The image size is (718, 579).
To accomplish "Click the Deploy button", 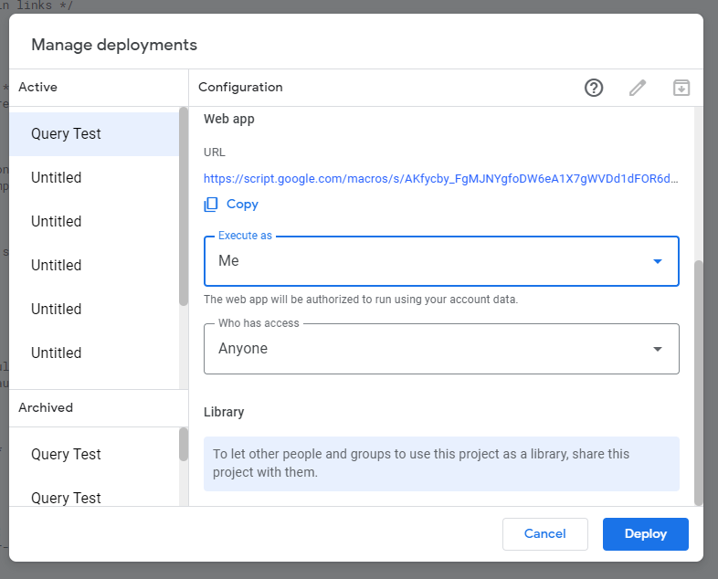I will (645, 534).
